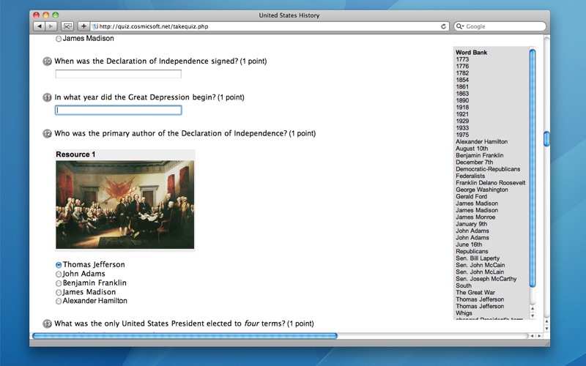
Task: Click Democratic-Republicans in the Word Bank
Action: tap(488, 169)
